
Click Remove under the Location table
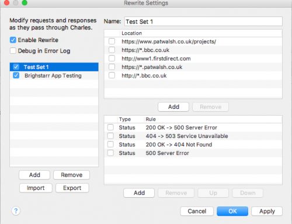pos(210,107)
